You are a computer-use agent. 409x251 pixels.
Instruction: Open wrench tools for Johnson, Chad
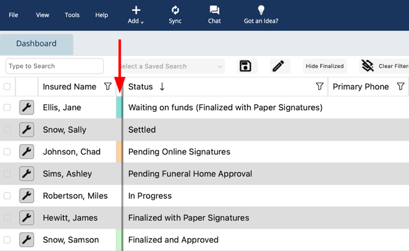pyautogui.click(x=26, y=152)
